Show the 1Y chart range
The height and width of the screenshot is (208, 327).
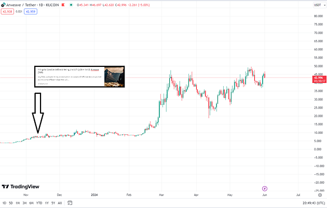coord(47,203)
